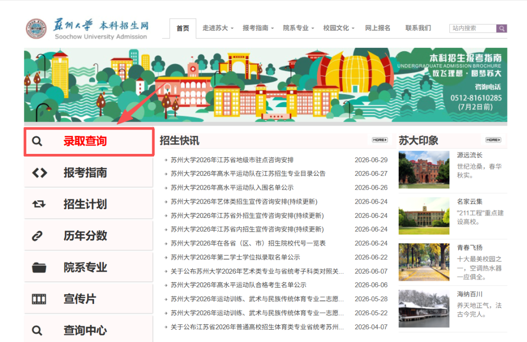Click MORE button in 苏大印象 header

[x=493, y=140]
